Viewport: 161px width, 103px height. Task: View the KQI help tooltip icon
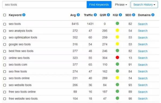tap(120, 15)
